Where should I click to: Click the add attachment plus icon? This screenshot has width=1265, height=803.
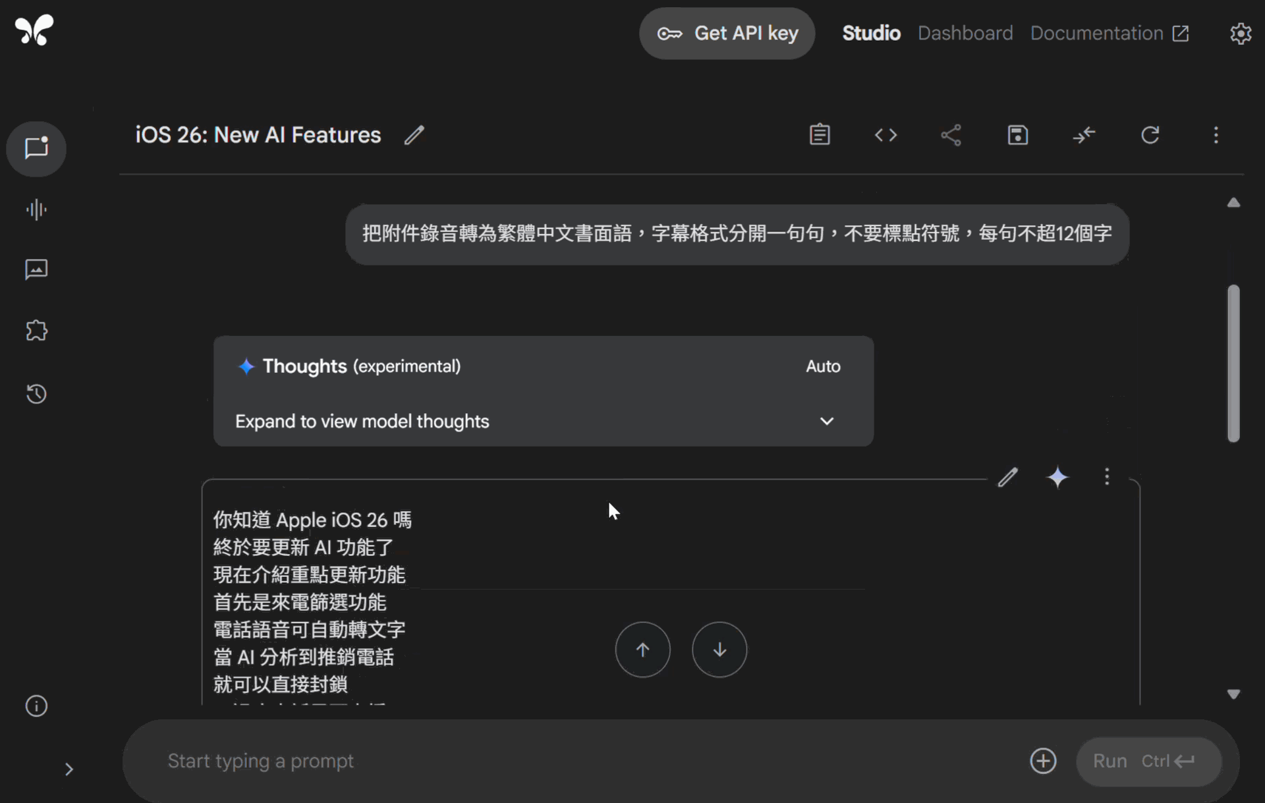[x=1043, y=761]
